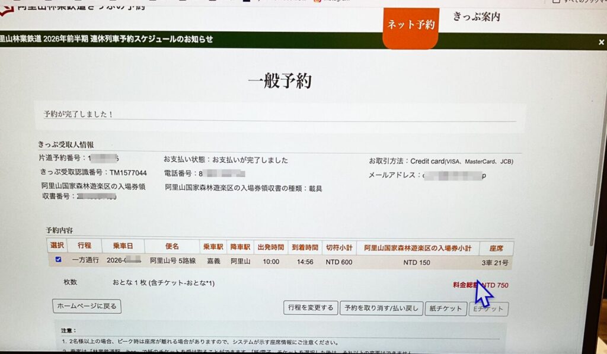Screen dimensions: 607x354
Task: Switch to the ネット予約 tab
Action: pyautogui.click(x=411, y=25)
